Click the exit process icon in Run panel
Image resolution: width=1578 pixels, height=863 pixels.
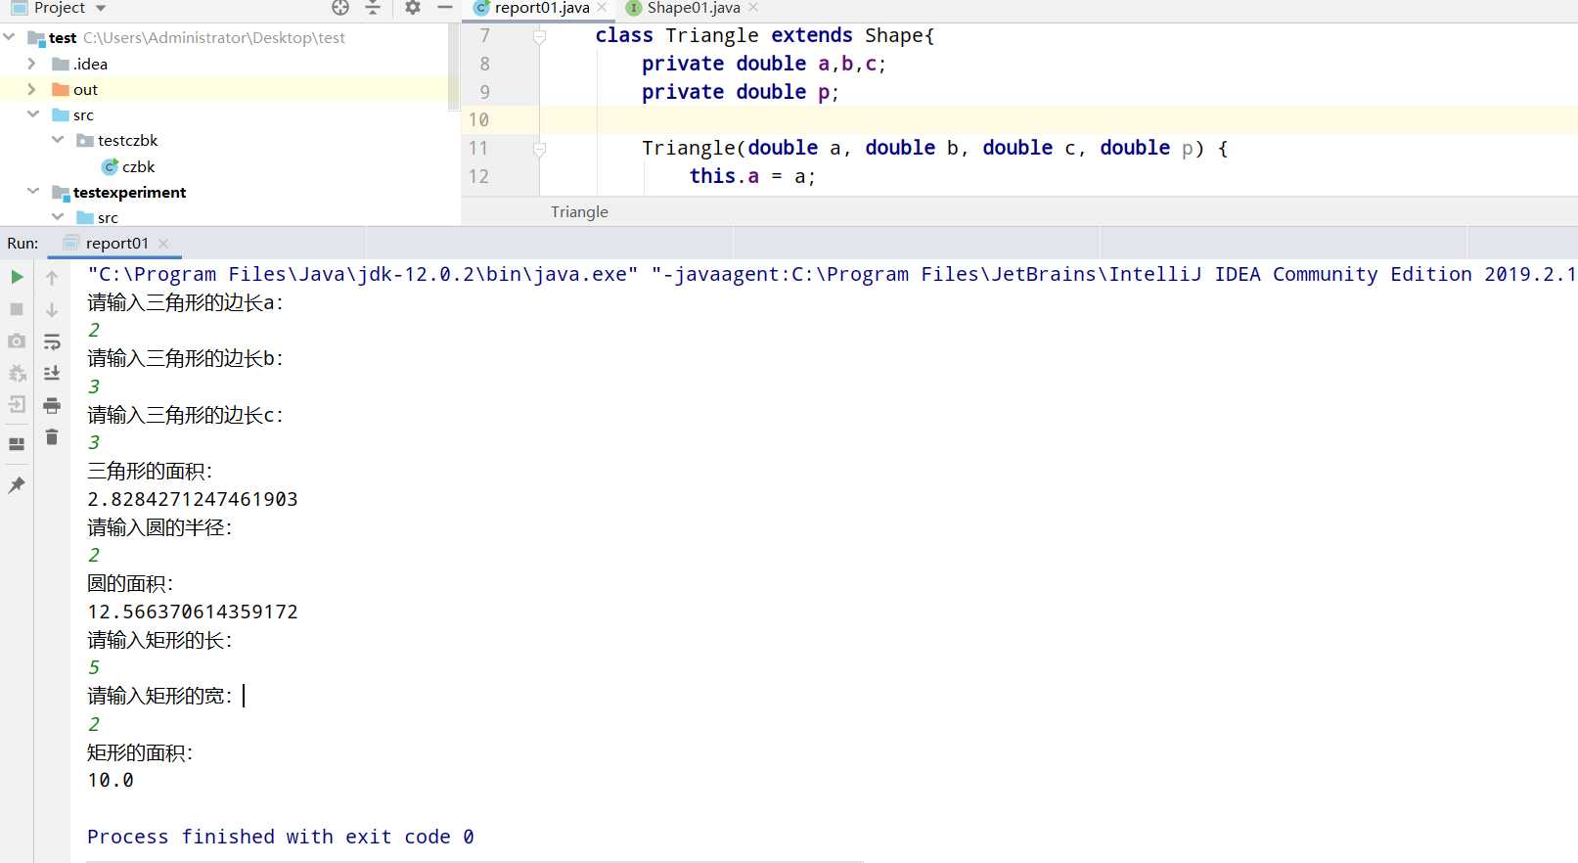(x=17, y=403)
